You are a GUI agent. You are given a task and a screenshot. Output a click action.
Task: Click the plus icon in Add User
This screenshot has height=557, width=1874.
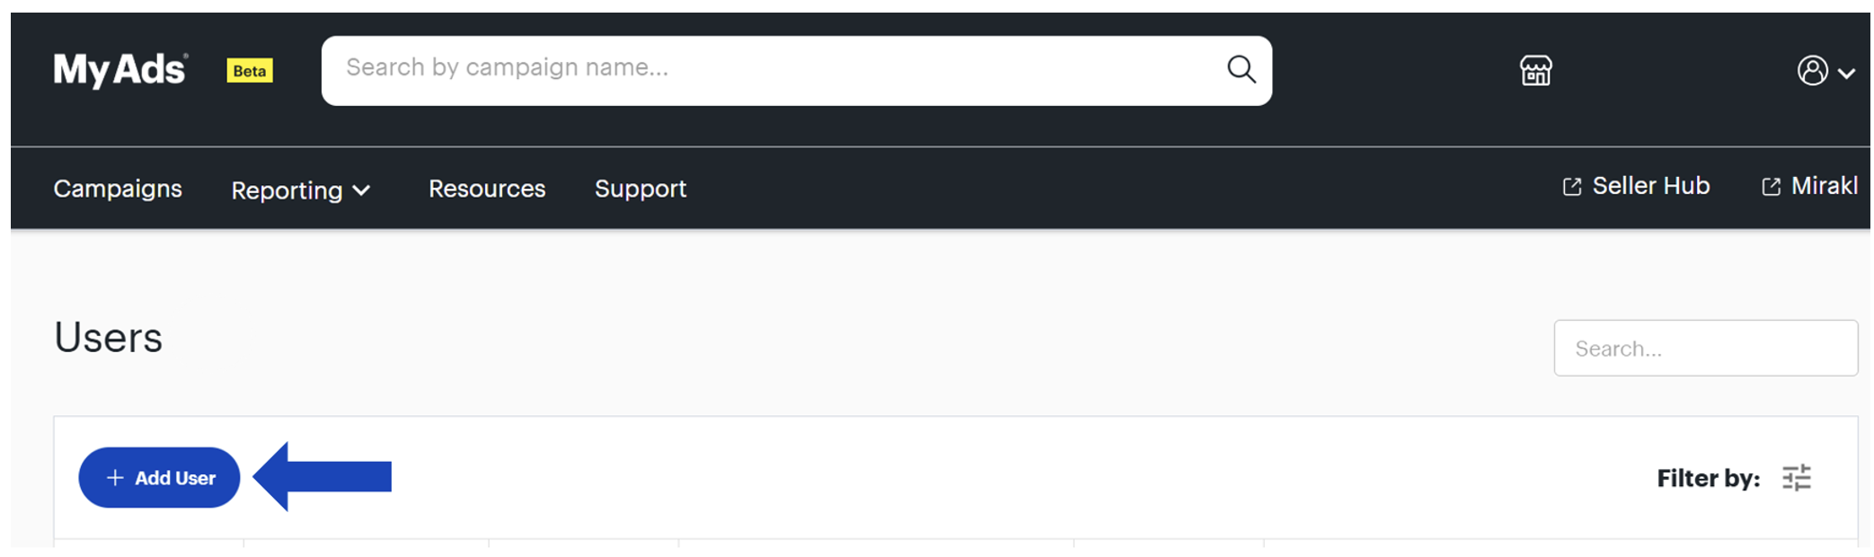point(115,478)
